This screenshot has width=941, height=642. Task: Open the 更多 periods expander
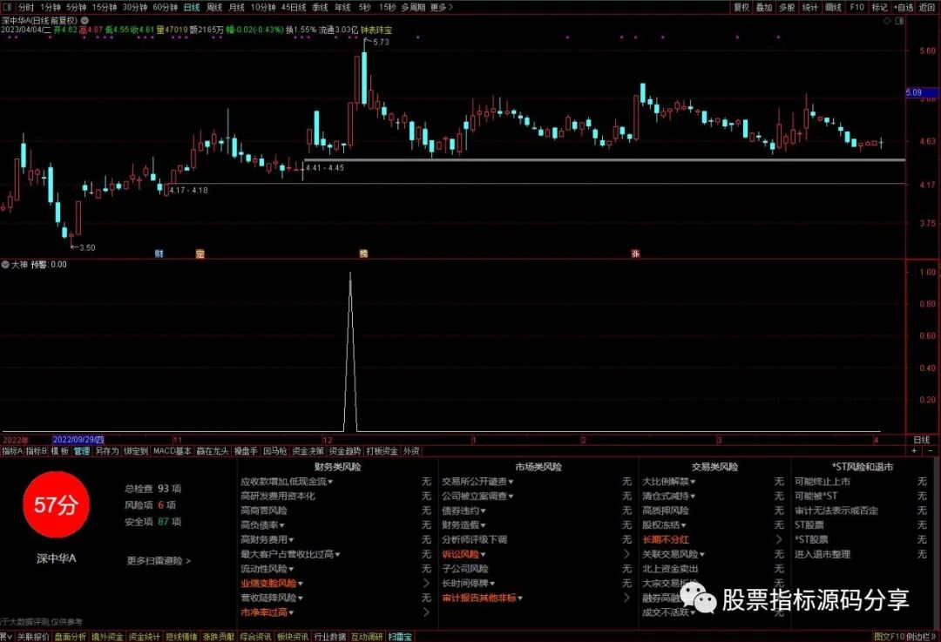442,7
